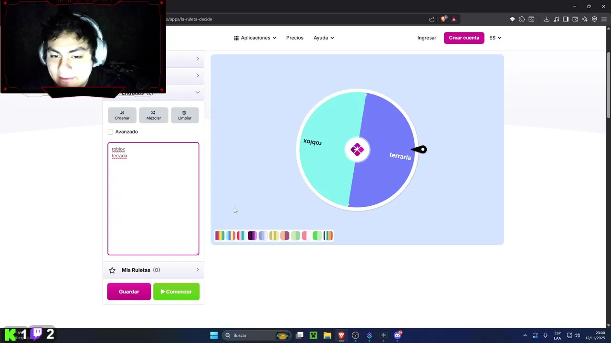This screenshot has width=611, height=343.
Task: Click the microphone icon in system tray
Action: pos(546,335)
